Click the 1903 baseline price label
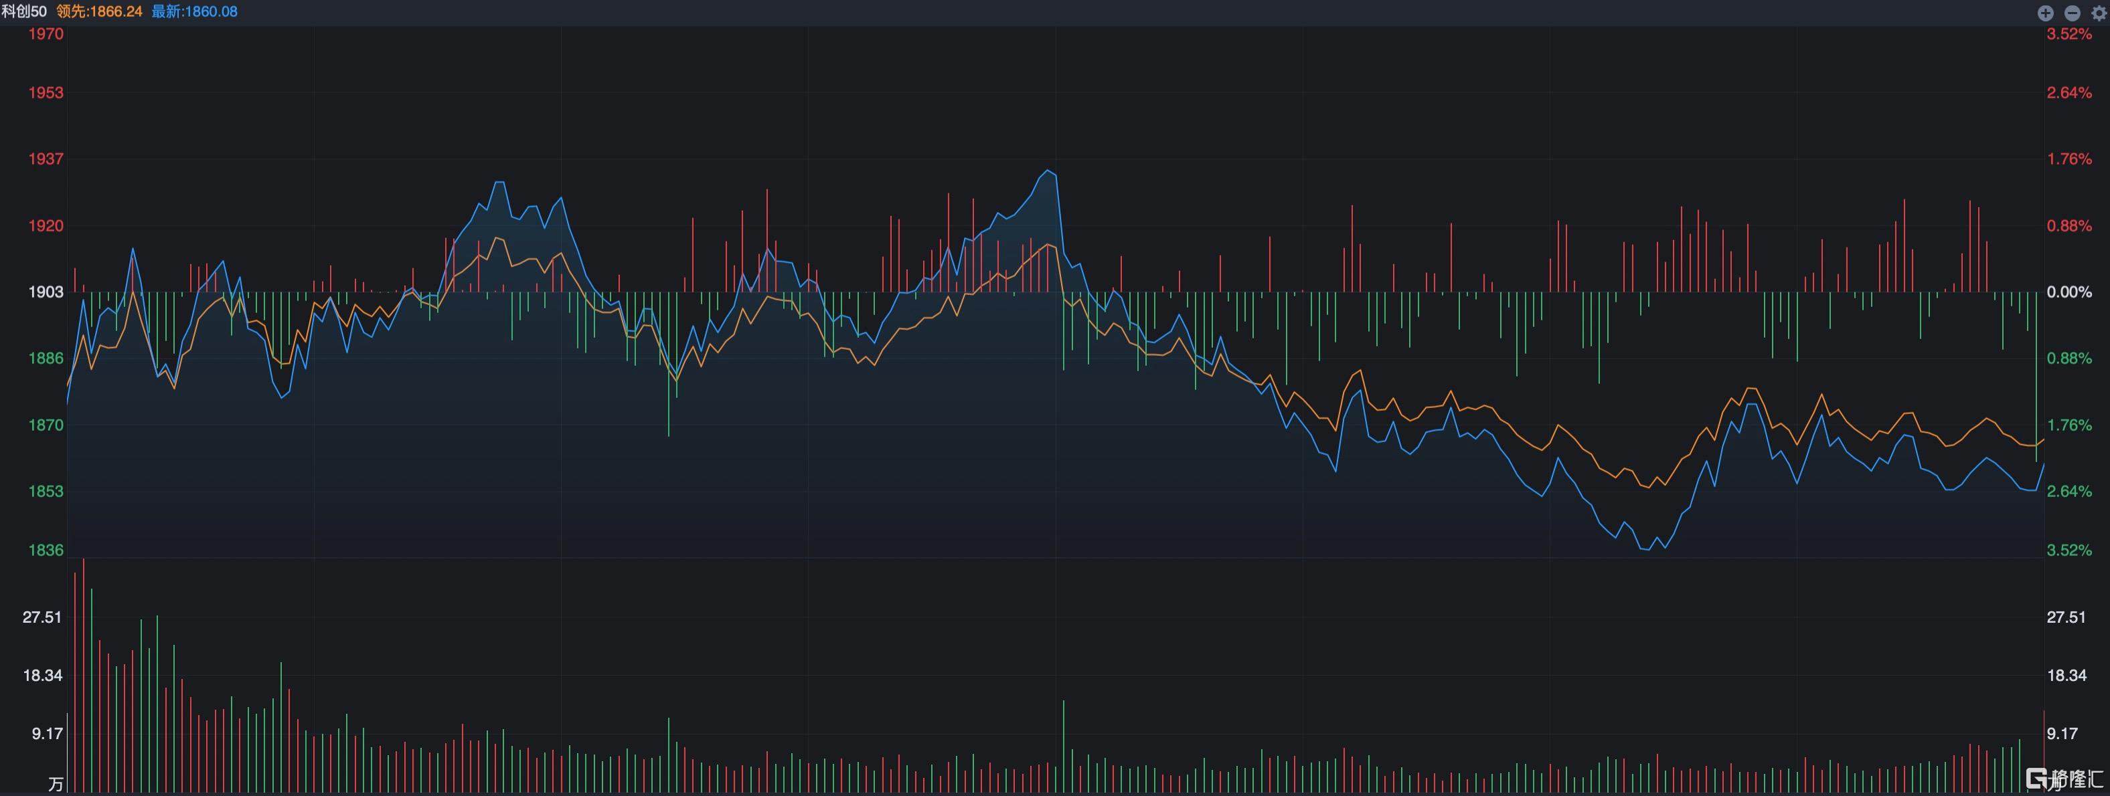 click(x=46, y=292)
